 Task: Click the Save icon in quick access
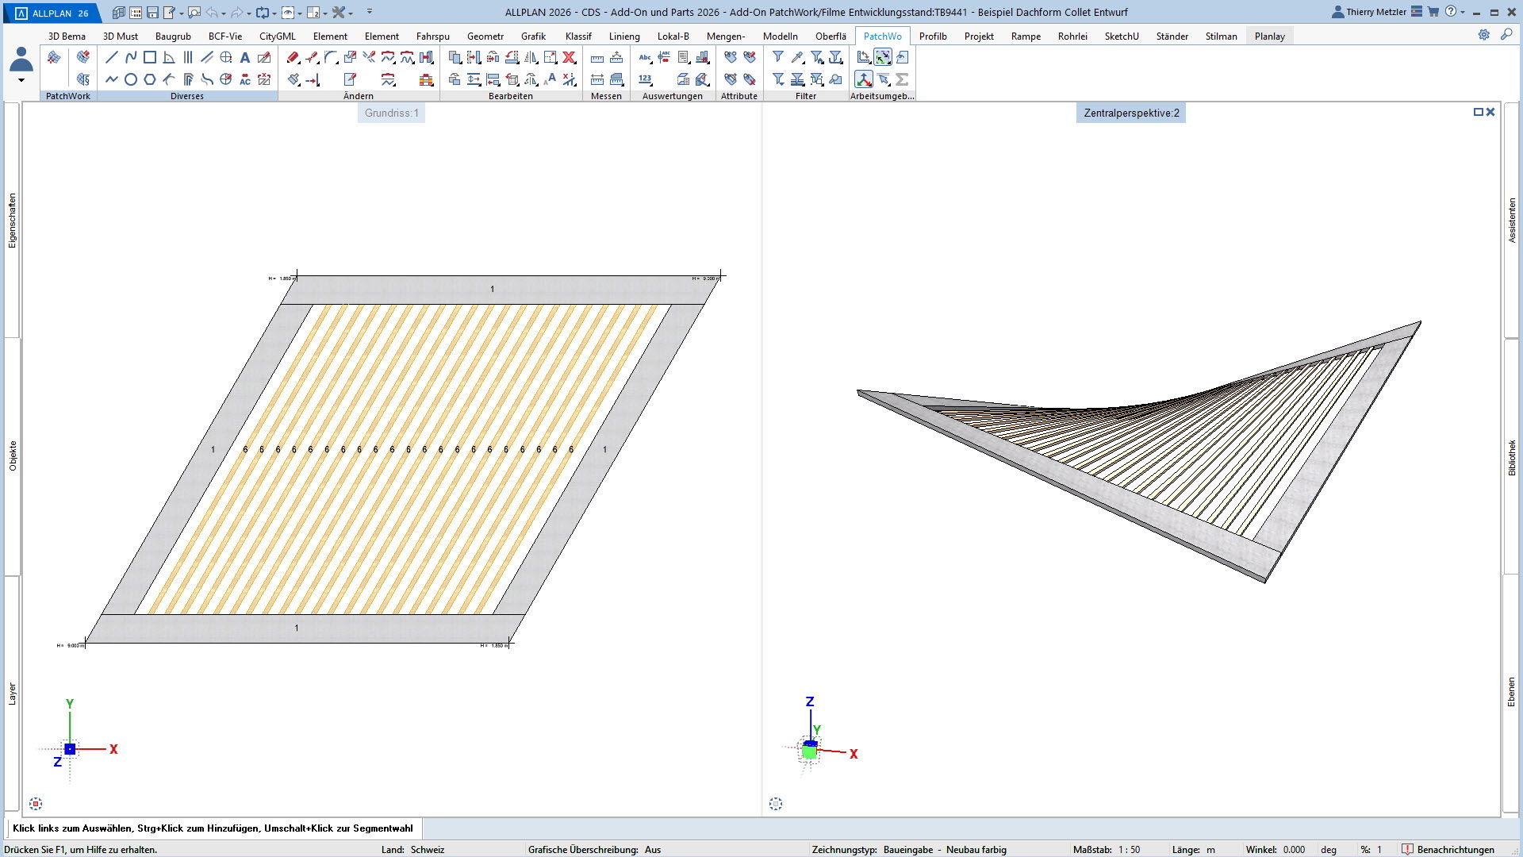click(x=153, y=13)
